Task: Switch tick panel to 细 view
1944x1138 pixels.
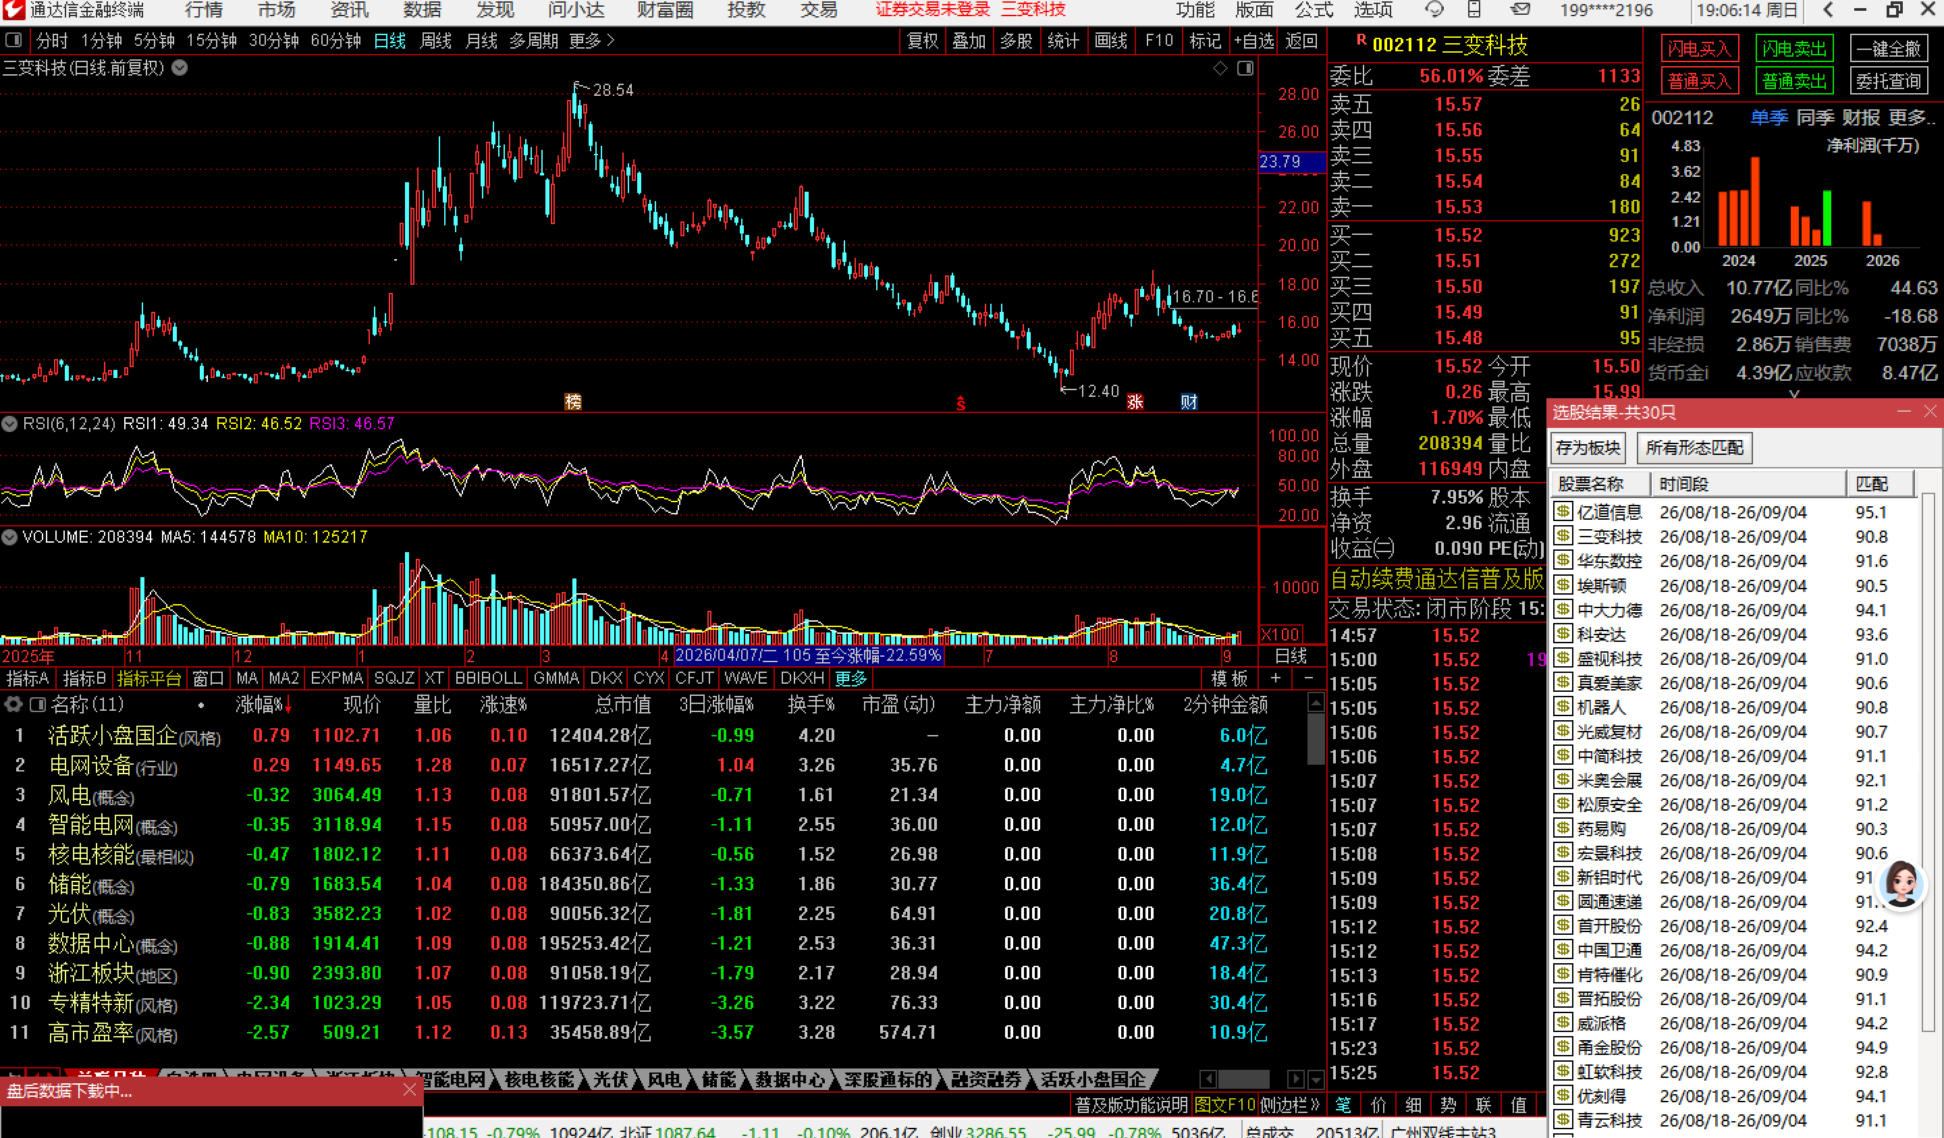Action: click(1413, 1105)
